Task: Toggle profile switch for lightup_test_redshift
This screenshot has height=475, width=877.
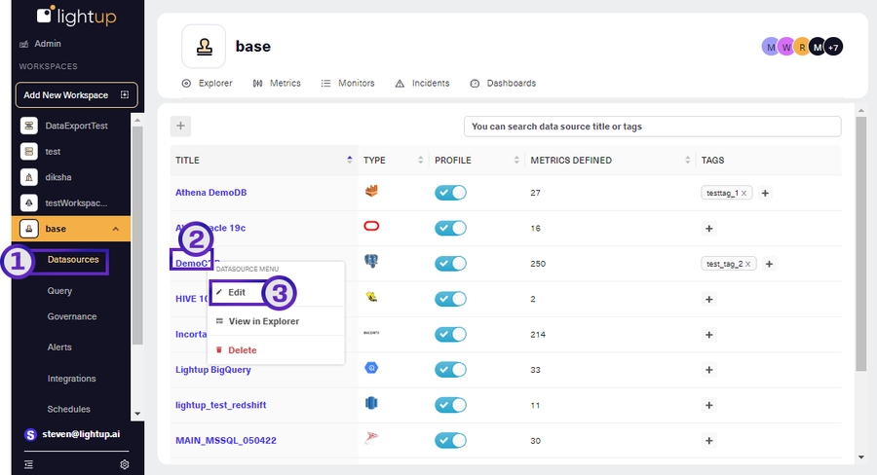Action: click(x=450, y=404)
